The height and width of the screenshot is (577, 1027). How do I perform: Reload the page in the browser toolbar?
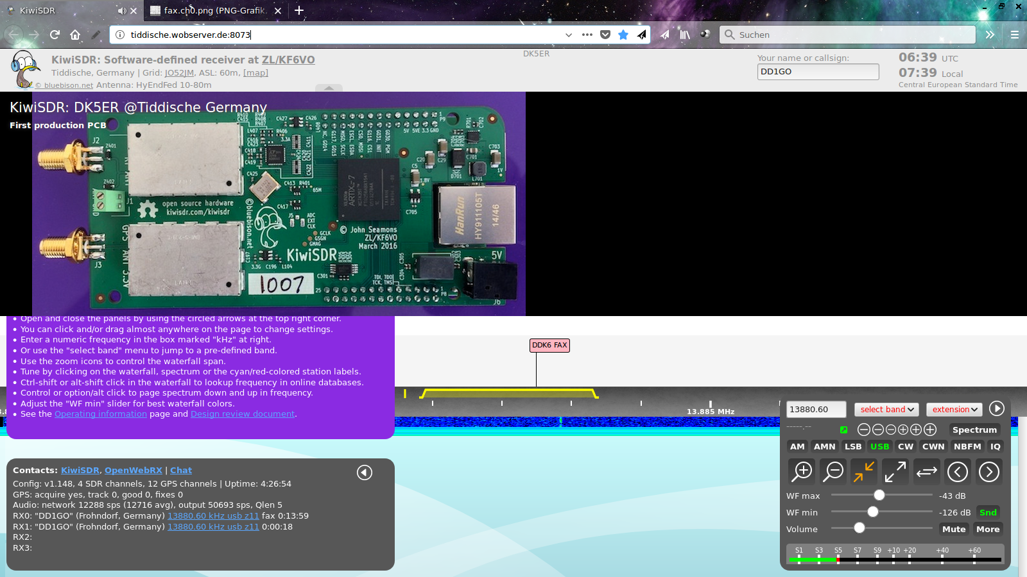[x=55, y=35]
